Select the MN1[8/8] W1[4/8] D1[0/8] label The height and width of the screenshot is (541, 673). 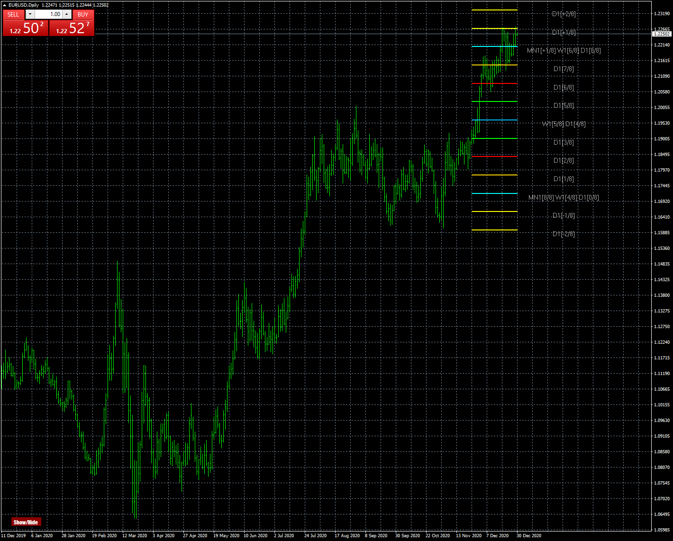564,197
